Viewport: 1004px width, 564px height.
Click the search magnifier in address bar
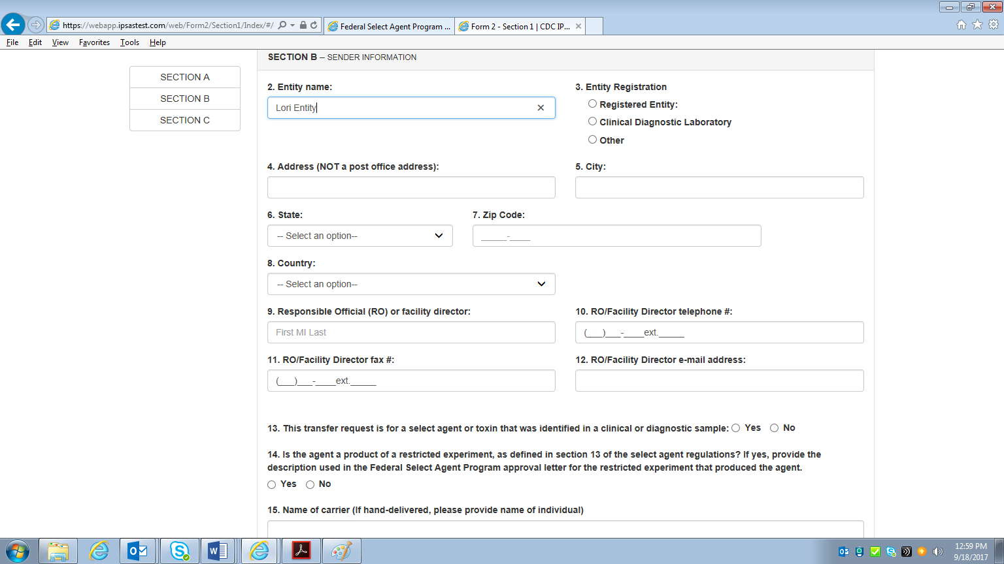[282, 25]
